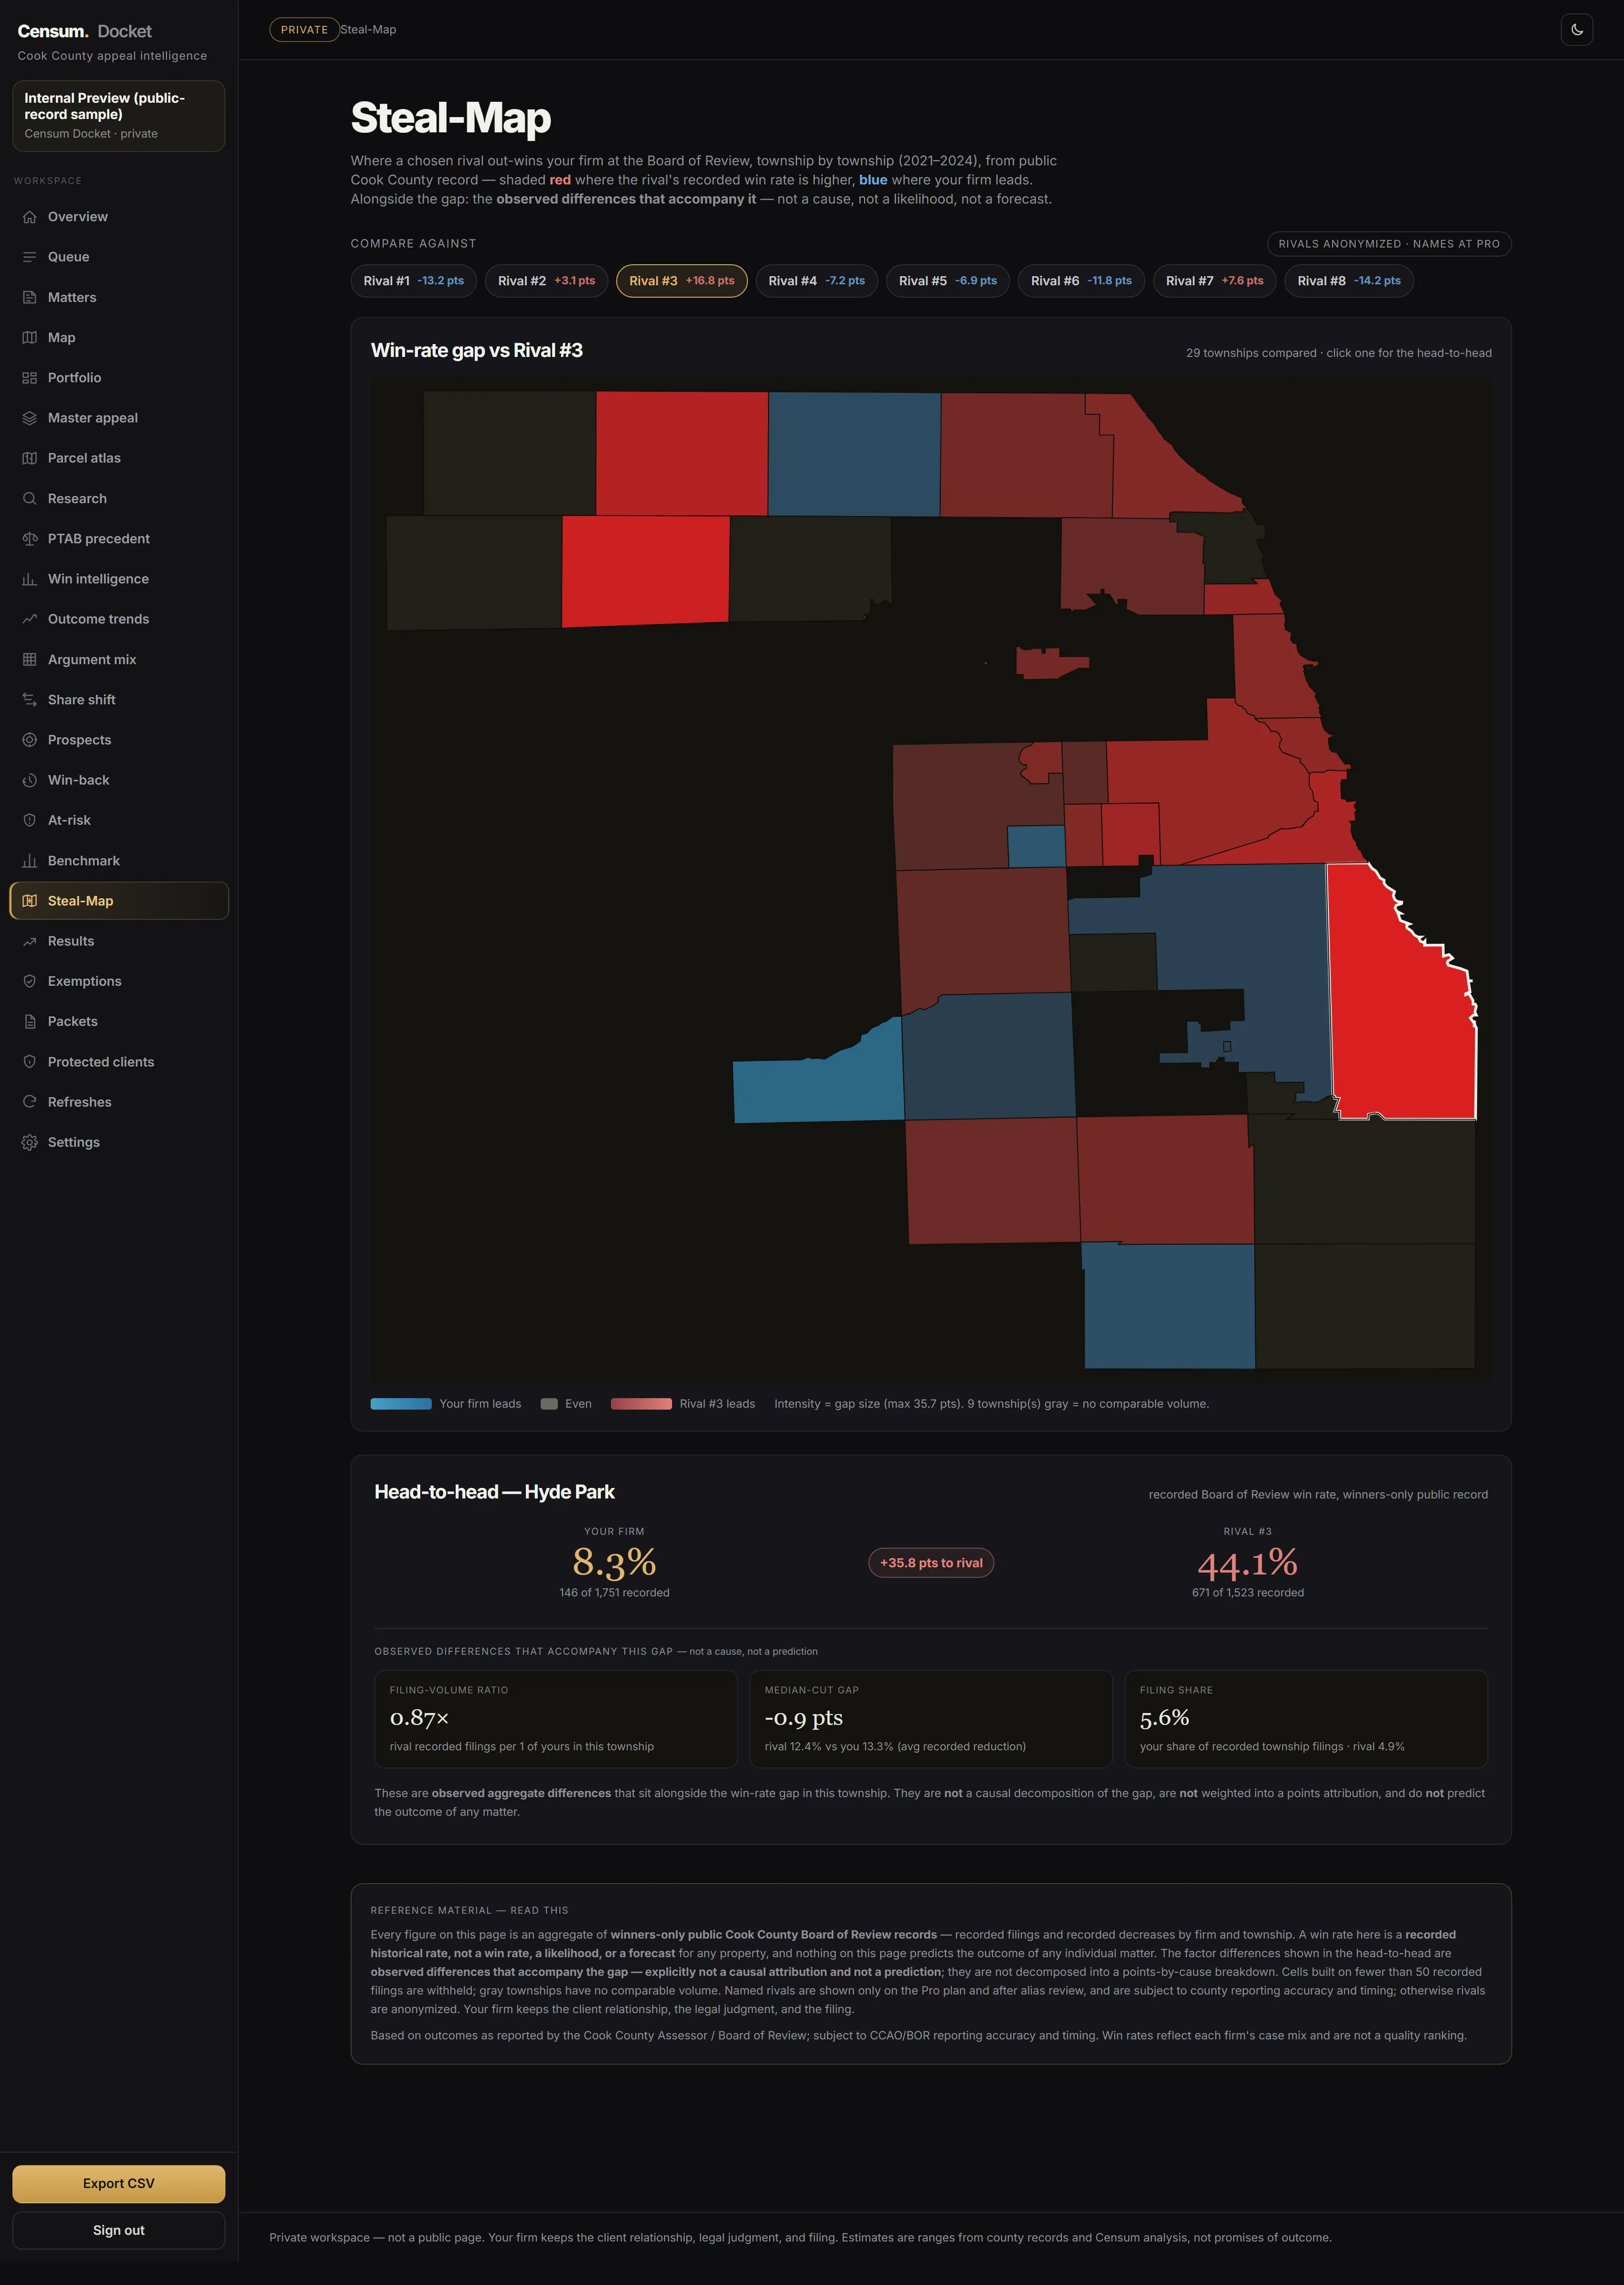
Task: Toggle dark mode with moon icon
Action: [1577, 30]
